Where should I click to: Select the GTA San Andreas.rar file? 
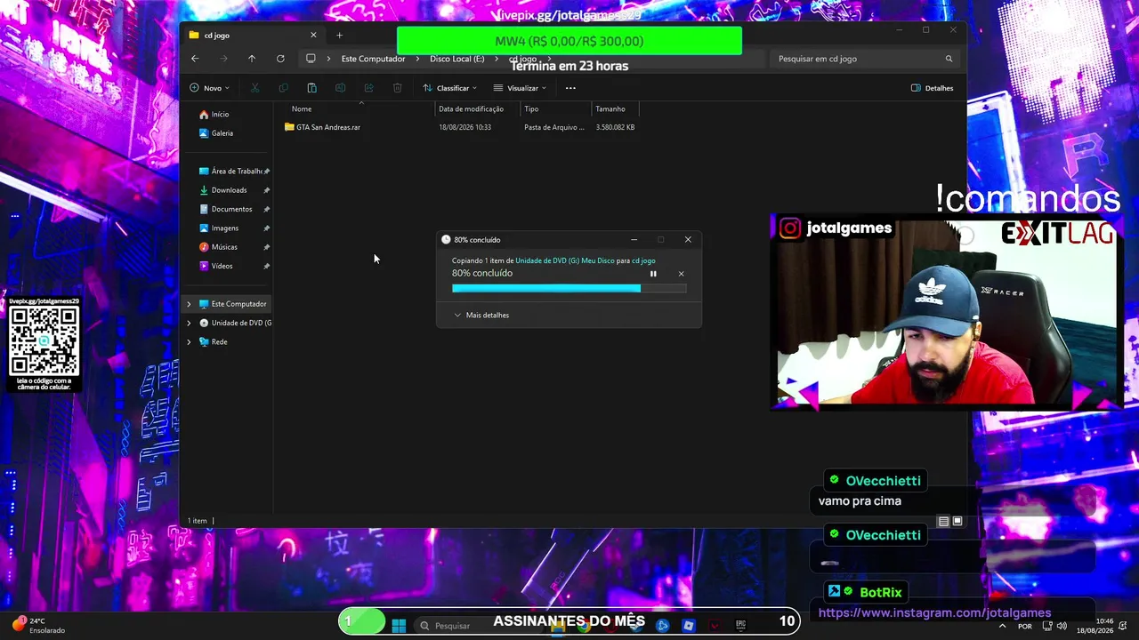point(322,127)
